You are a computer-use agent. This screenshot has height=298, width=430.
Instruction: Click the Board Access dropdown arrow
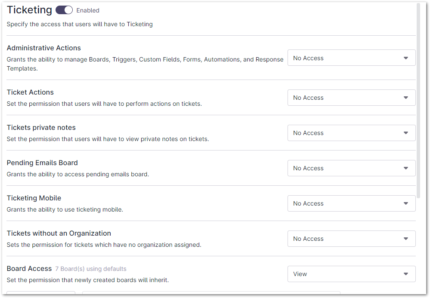click(x=405, y=274)
